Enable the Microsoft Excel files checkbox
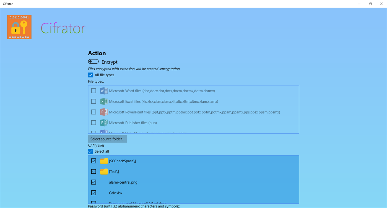Viewport: 387px width, 208px height. point(93,101)
